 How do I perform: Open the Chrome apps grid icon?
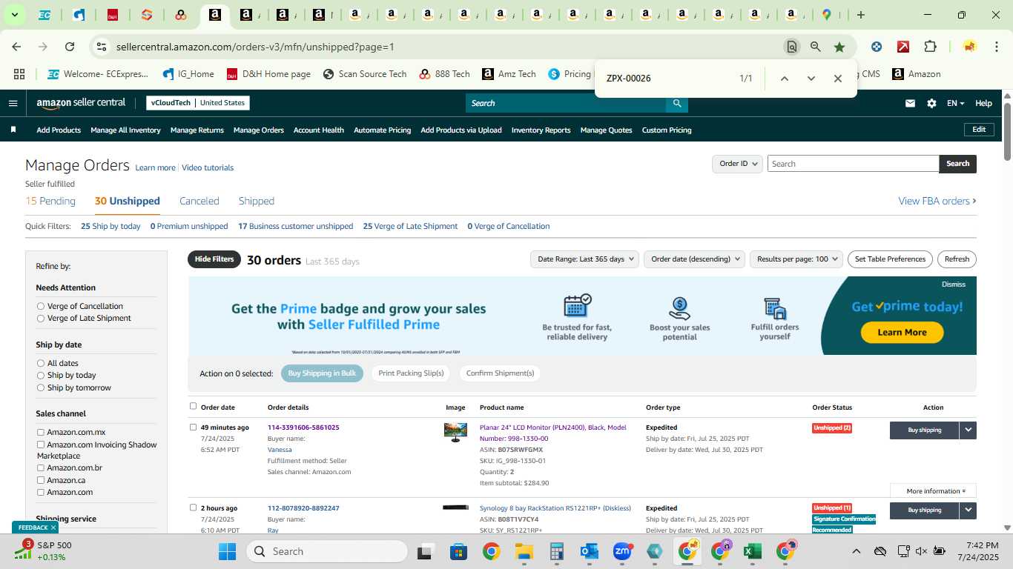19,74
